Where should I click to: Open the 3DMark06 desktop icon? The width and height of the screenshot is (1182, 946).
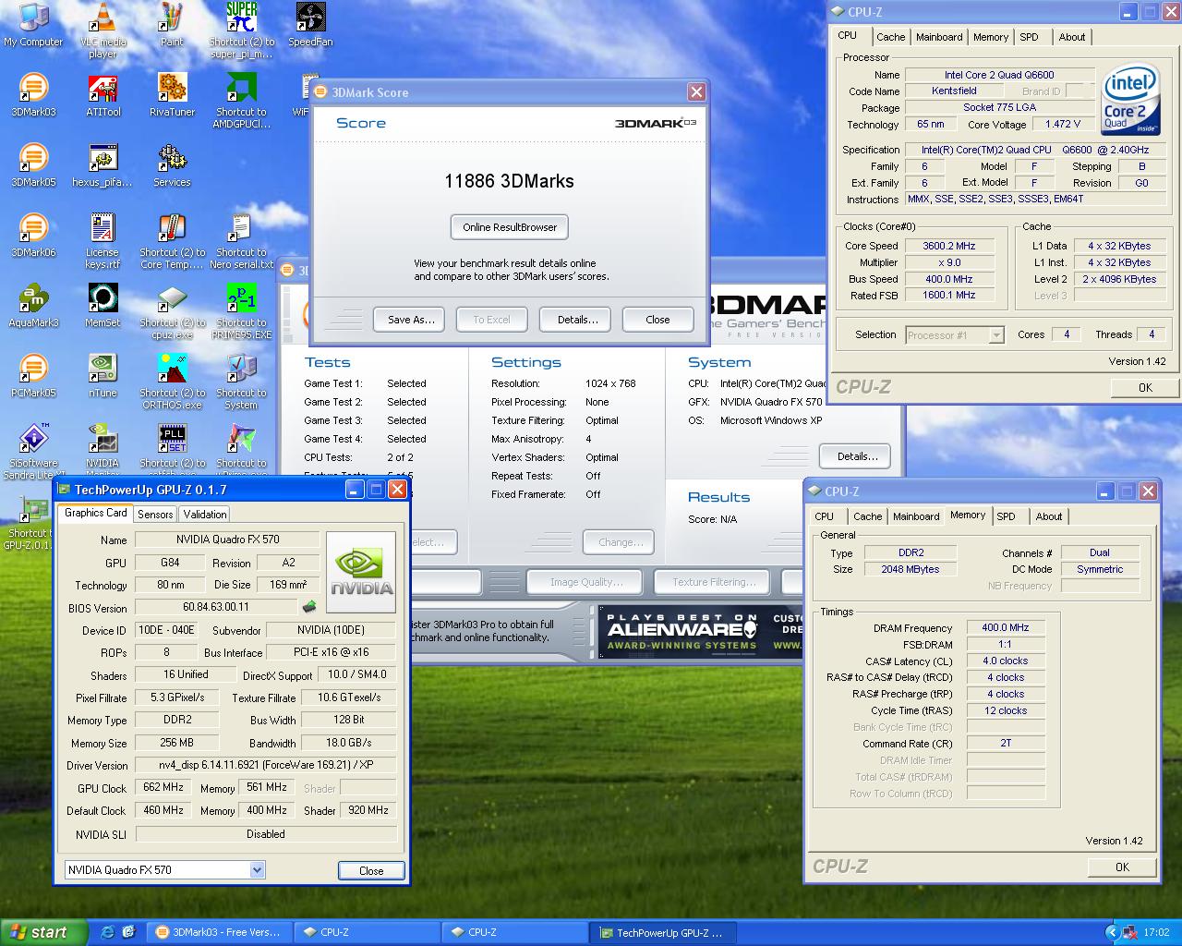click(x=33, y=236)
